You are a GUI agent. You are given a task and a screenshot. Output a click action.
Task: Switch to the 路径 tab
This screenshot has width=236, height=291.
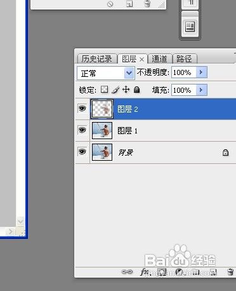point(184,58)
